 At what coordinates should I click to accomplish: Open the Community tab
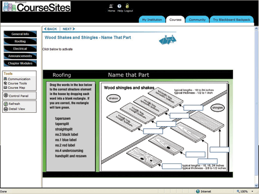(197, 20)
